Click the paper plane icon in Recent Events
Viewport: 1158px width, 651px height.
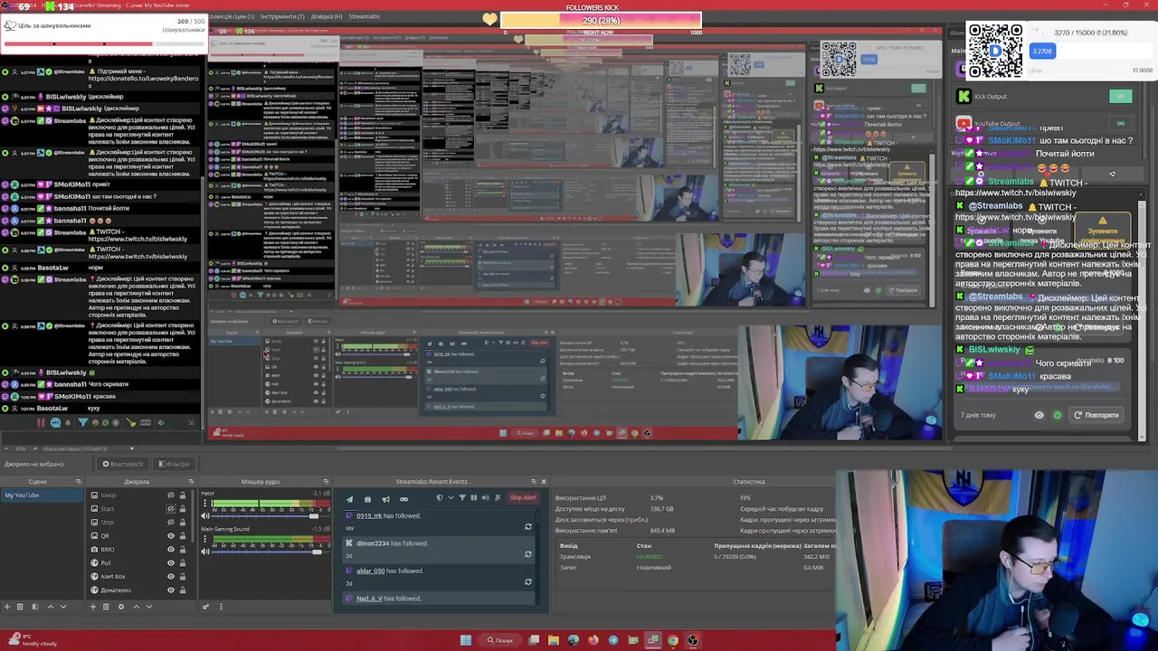pos(349,498)
